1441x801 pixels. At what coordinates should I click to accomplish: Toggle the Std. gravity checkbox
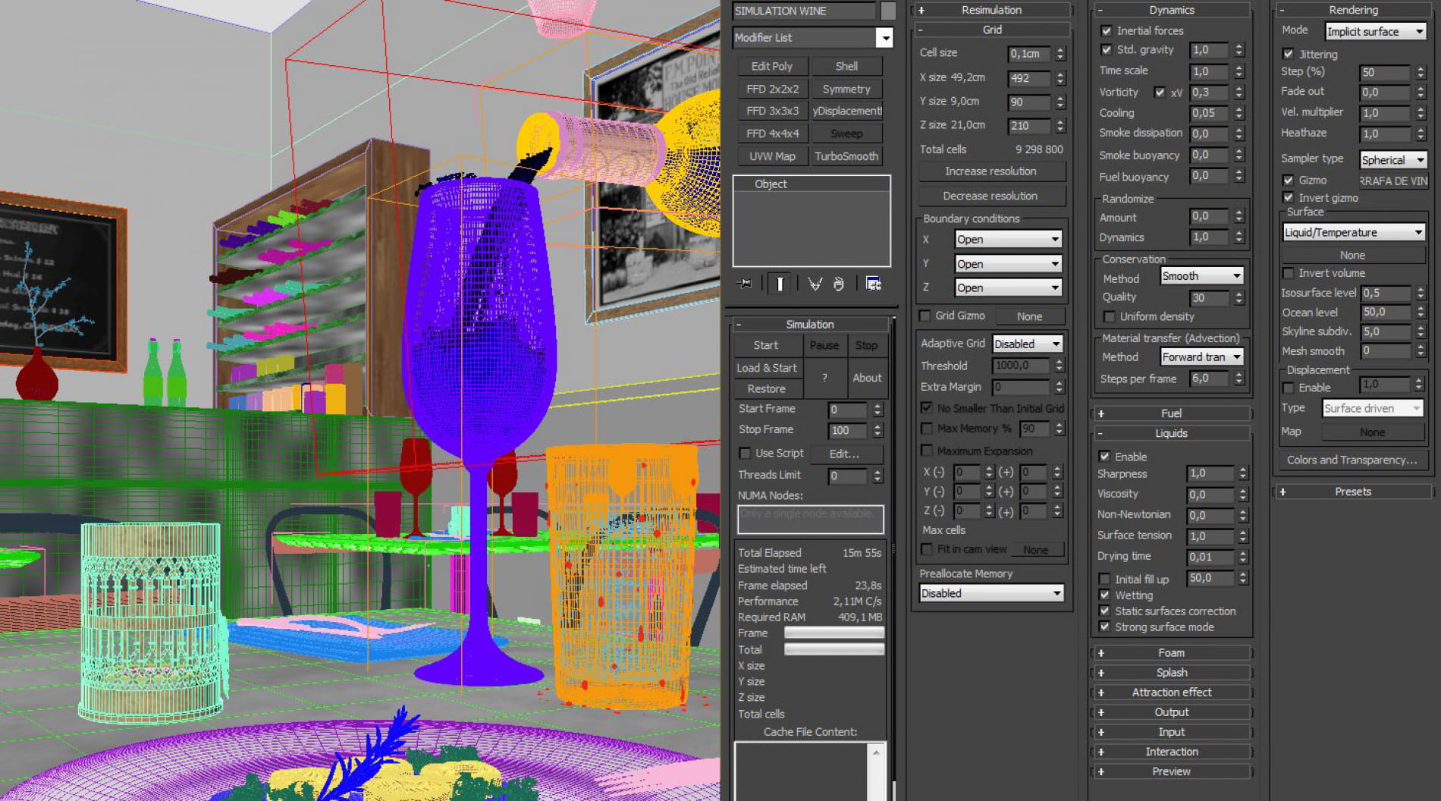1106,50
